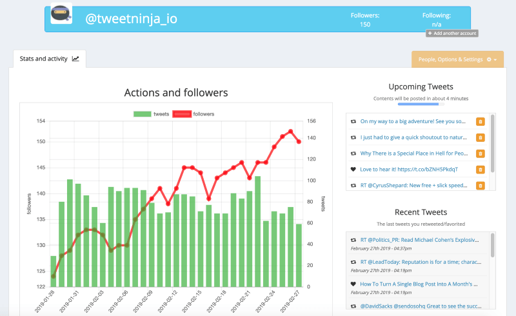The image size is (516, 316).
Task: Remove the 'Why There is a Special Place' tweet
Action: [x=480, y=153]
